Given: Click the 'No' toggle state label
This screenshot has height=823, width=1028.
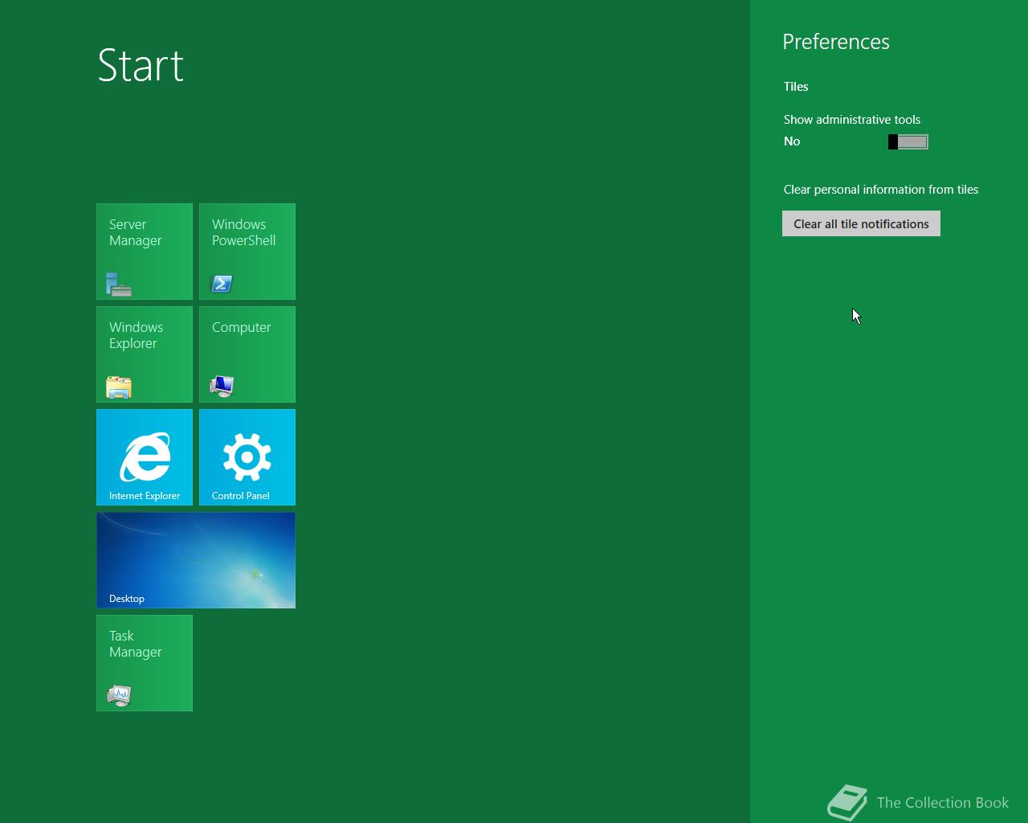Looking at the screenshot, I should pos(792,141).
